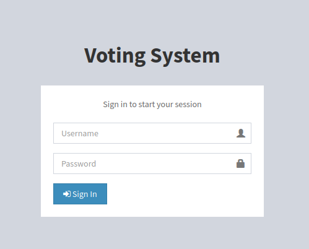Place cursor on the Password placeholder text
Screen dimensions: 309x249
click(x=79, y=164)
